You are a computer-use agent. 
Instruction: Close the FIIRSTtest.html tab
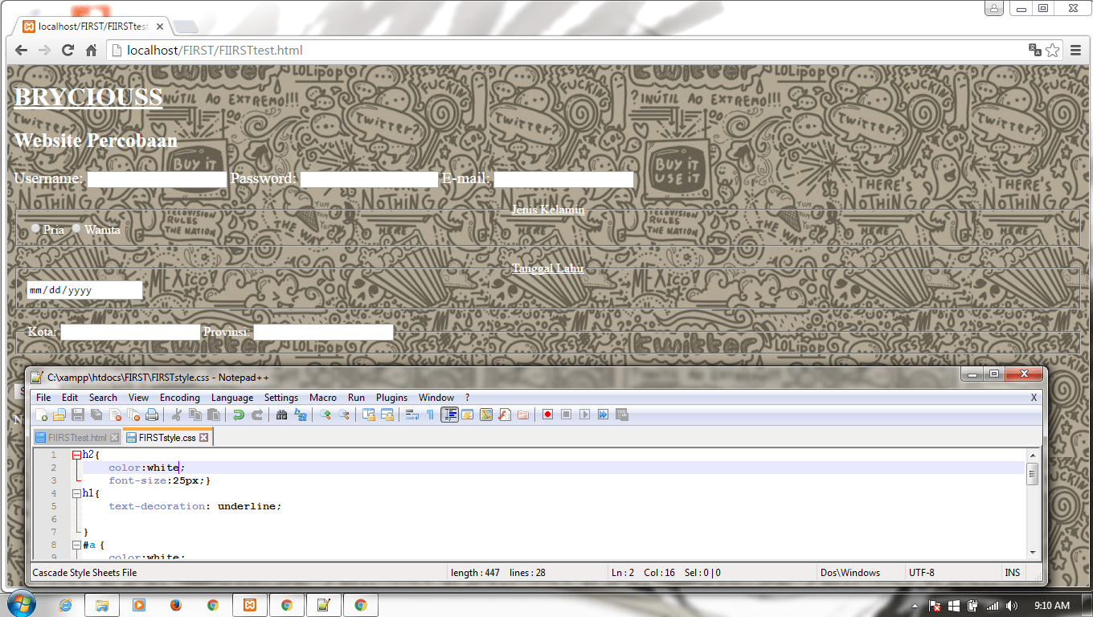click(x=114, y=438)
